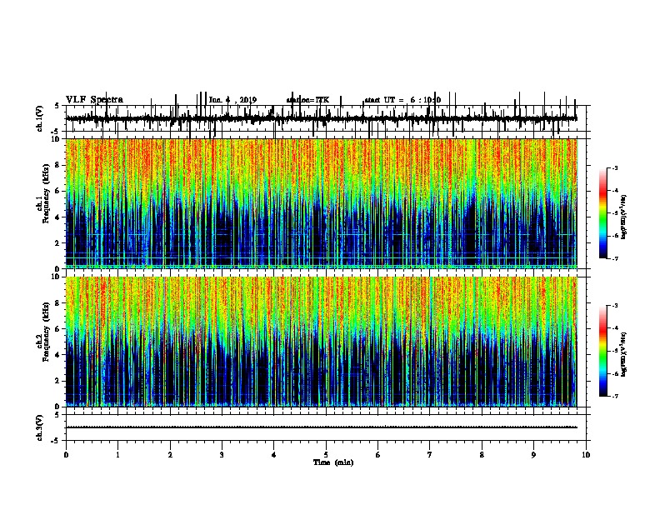Click the ch.1 spectrogram color scale bar
This screenshot has width=660, height=510.
tap(603, 213)
